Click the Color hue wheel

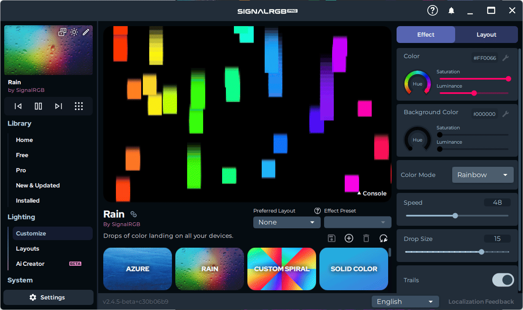click(x=417, y=82)
